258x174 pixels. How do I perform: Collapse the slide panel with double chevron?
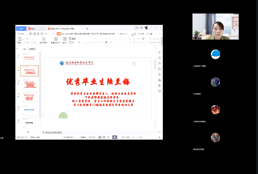tap(17, 49)
